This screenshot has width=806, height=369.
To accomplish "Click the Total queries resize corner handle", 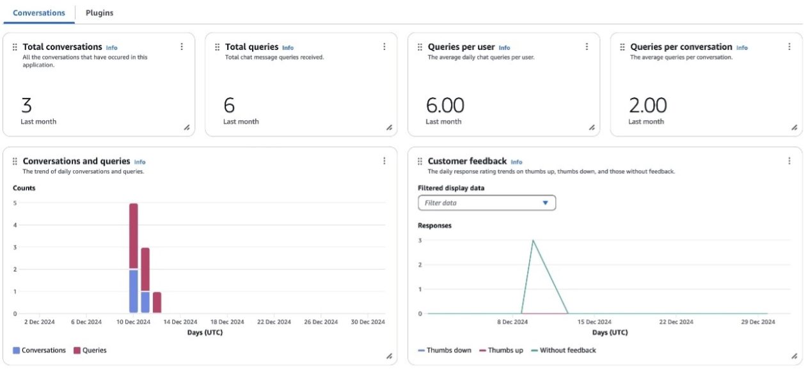I will (389, 127).
